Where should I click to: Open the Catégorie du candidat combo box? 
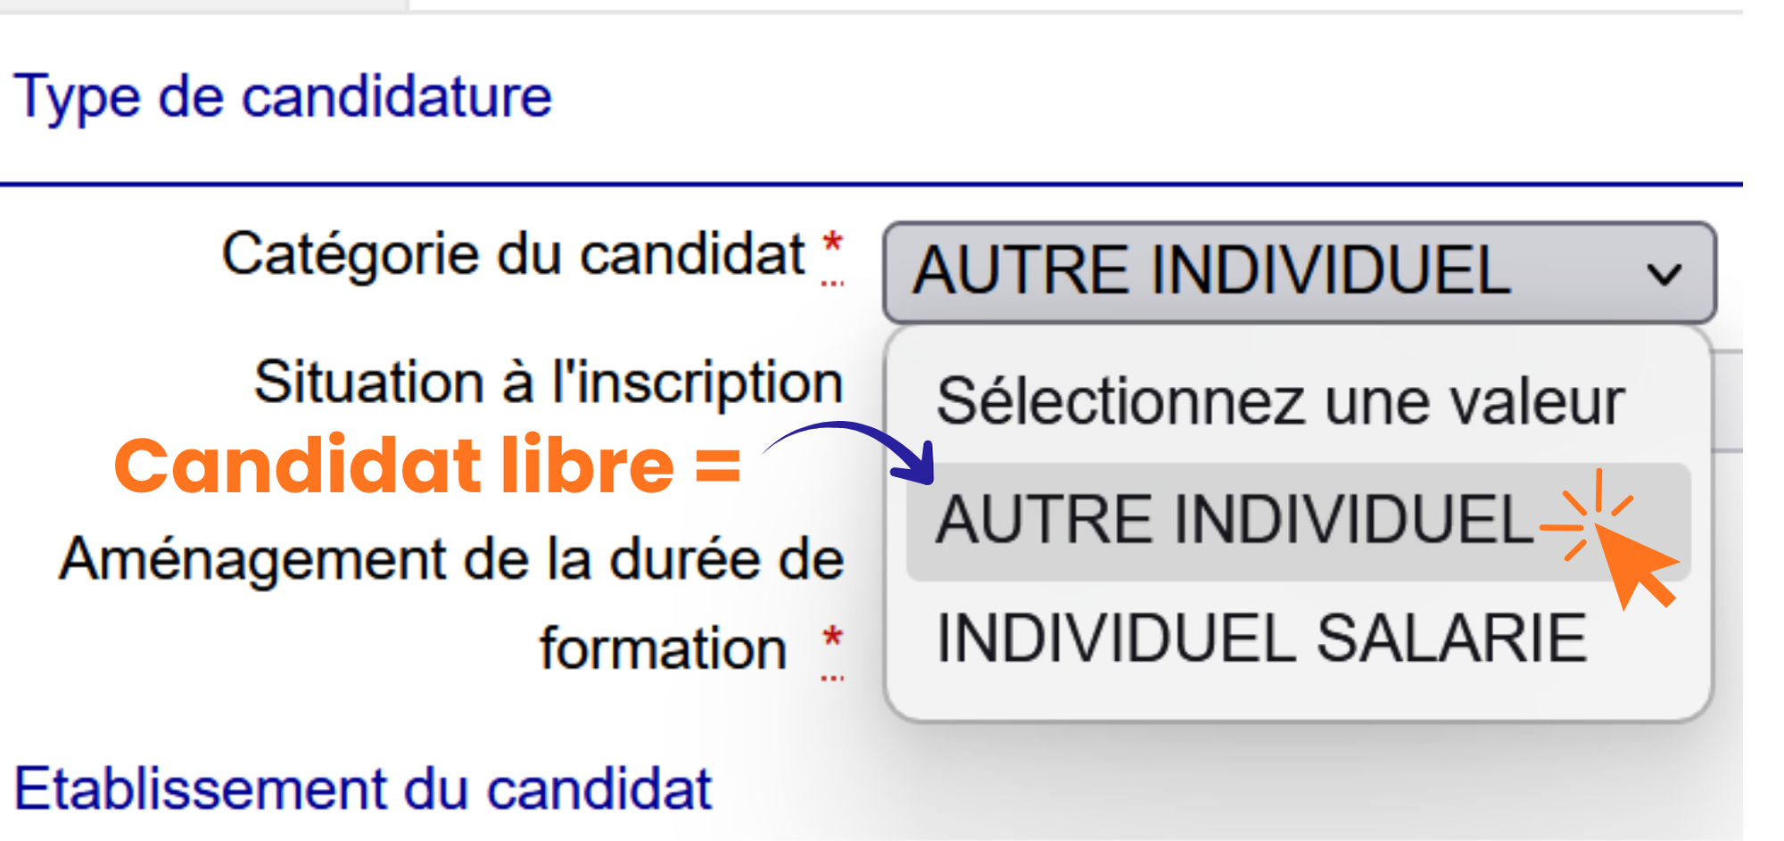(1249, 272)
